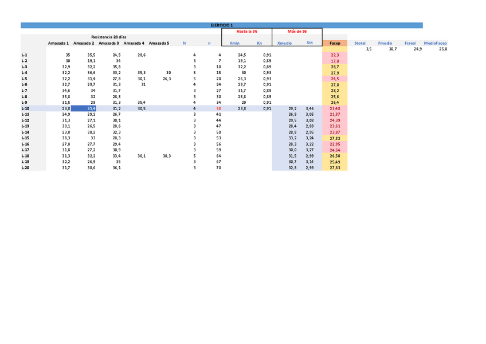Click the Stotal column header
The width and height of the screenshot is (486, 344).
point(360,43)
